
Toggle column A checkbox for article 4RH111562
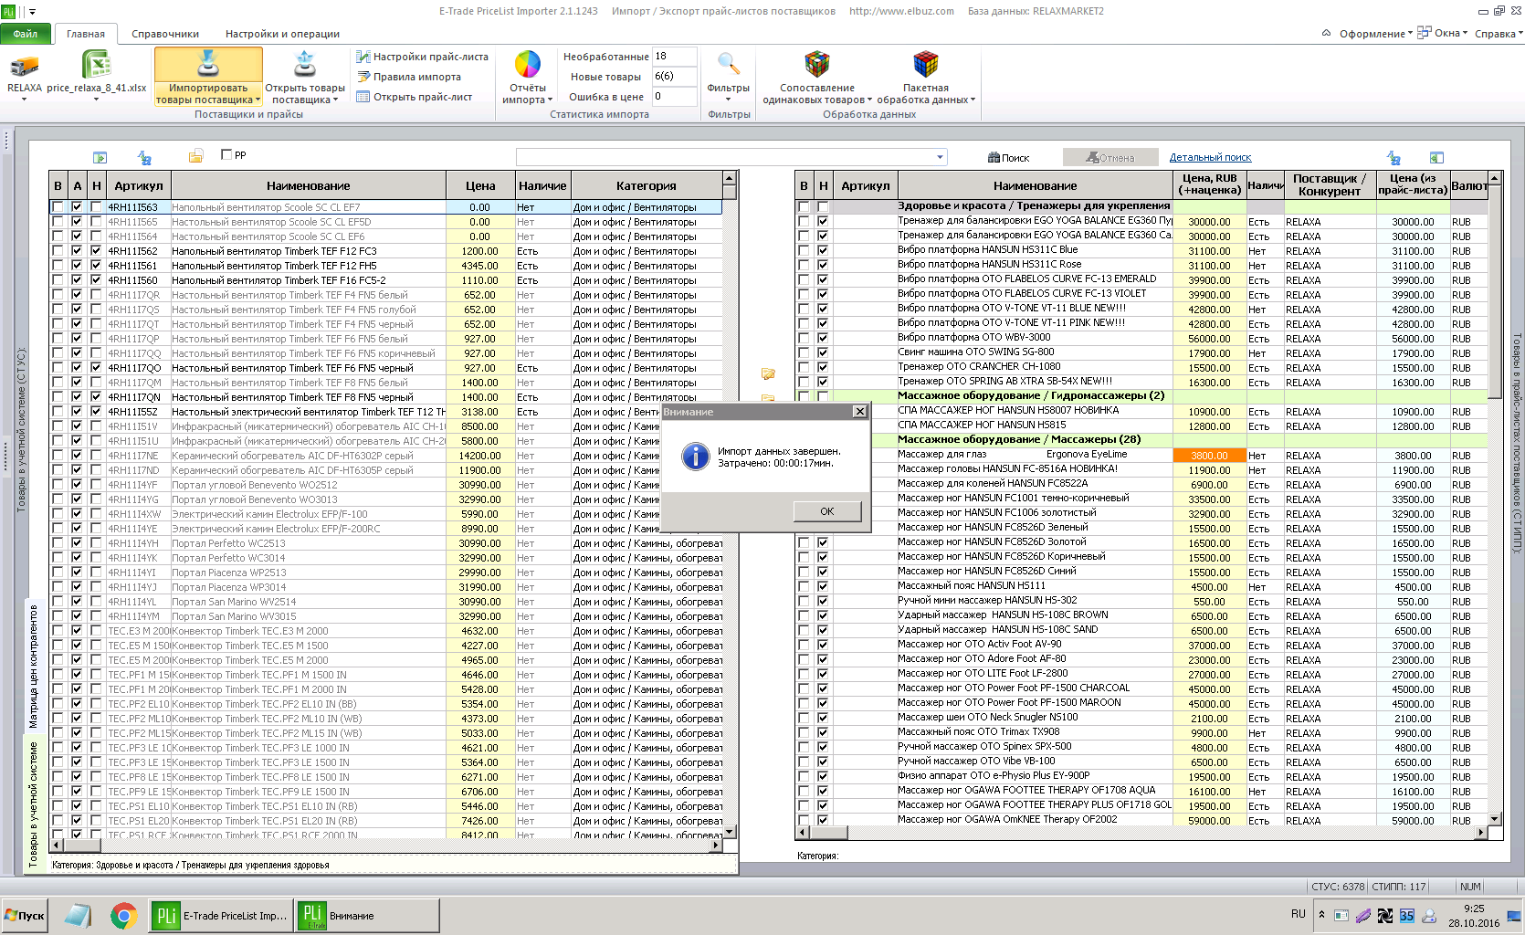(x=77, y=251)
